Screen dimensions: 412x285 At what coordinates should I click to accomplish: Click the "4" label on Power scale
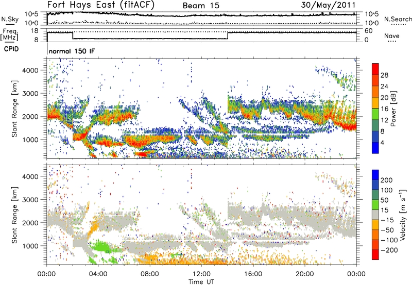tap(383, 143)
